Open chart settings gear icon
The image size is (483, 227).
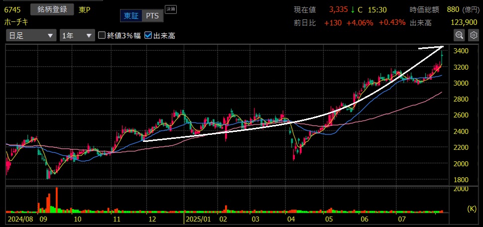[x=473, y=35]
